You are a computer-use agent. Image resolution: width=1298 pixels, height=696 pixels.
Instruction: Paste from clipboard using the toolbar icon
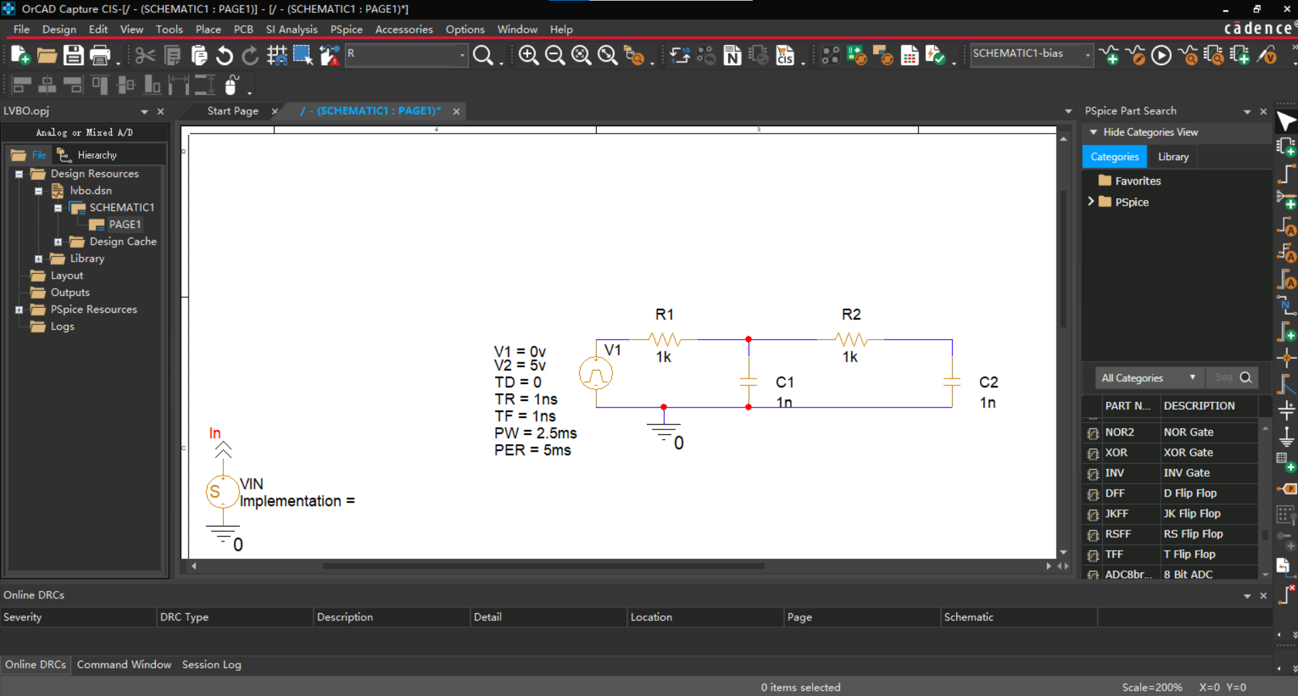pos(199,55)
